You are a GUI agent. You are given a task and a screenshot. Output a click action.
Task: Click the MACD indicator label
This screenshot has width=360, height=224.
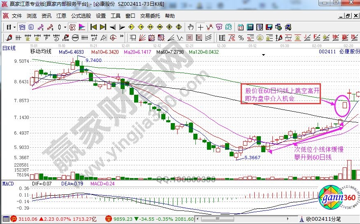coord(8,183)
